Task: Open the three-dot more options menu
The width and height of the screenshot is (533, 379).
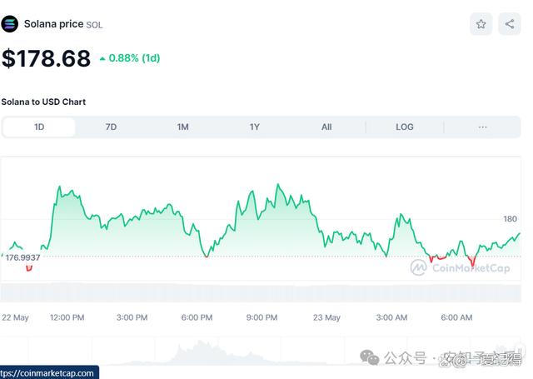Action: coord(482,127)
